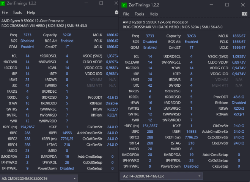Click MCLK value 1866.67 in right window

coord(239,36)
